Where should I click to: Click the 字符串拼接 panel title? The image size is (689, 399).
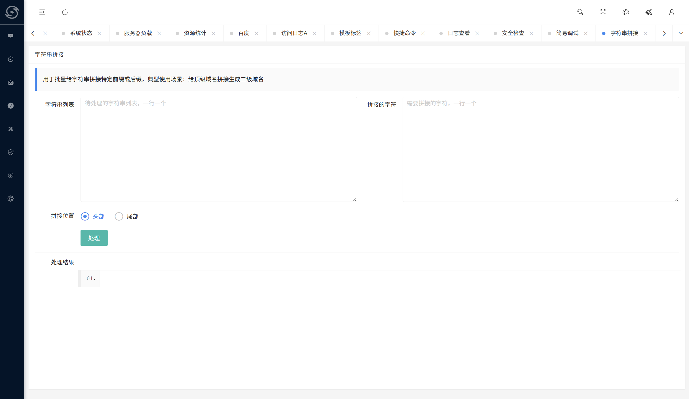[x=49, y=54]
